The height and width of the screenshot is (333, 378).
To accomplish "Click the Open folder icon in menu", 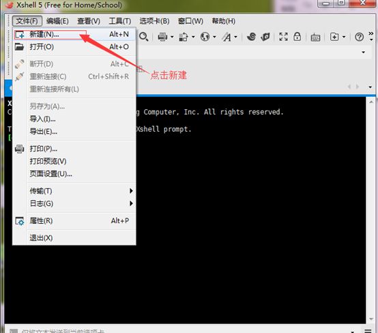I will [x=19, y=46].
